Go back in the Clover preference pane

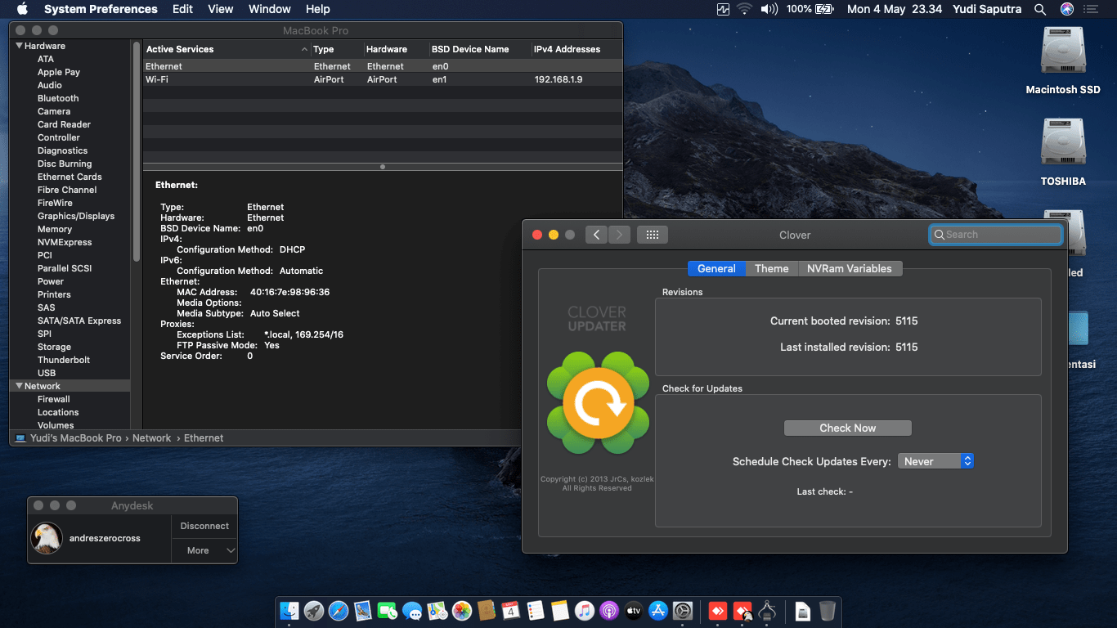click(596, 235)
